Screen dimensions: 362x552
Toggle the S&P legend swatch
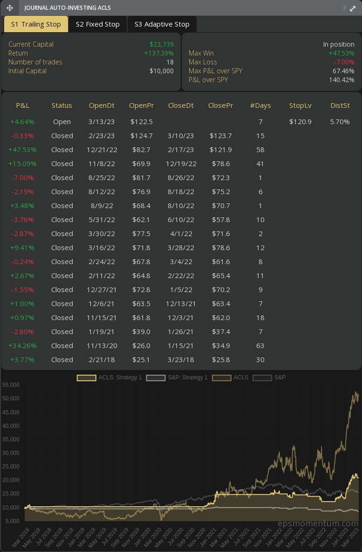(x=262, y=378)
